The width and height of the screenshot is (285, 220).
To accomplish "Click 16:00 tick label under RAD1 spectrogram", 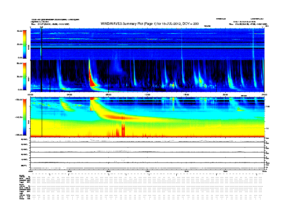I will pos(186,95).
